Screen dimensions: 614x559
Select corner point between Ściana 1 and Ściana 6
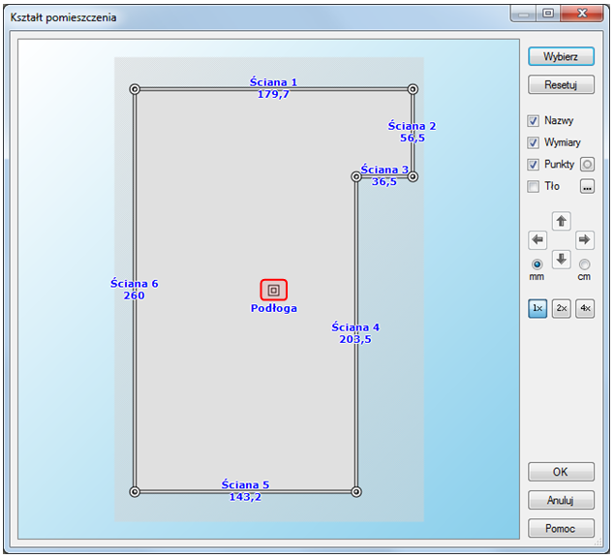[135, 89]
